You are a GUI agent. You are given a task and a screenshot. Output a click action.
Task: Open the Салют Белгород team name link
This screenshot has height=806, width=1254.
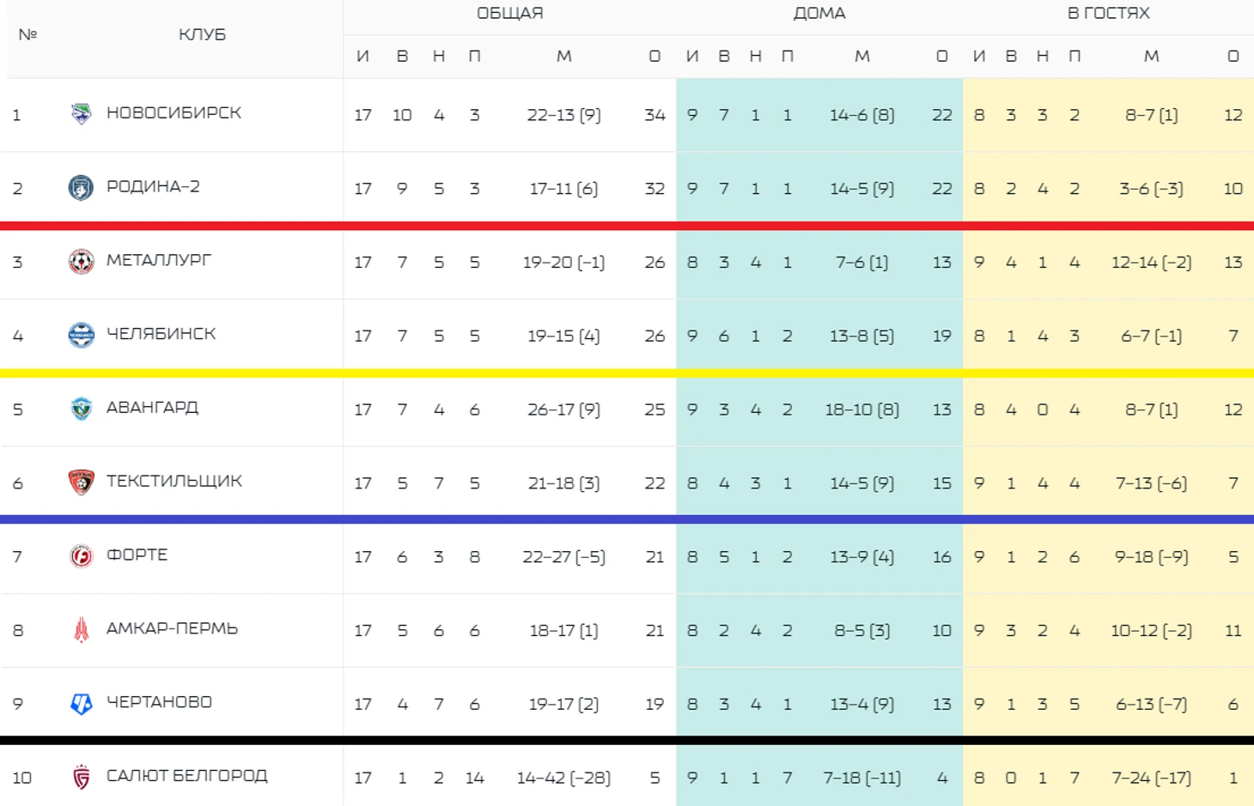[x=186, y=776]
